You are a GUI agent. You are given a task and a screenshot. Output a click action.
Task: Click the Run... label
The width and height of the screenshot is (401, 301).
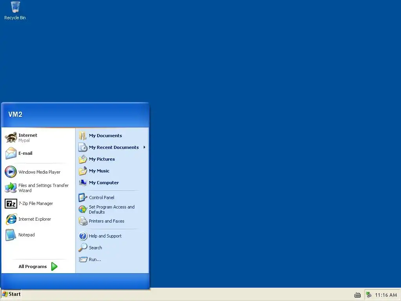[x=95, y=259]
